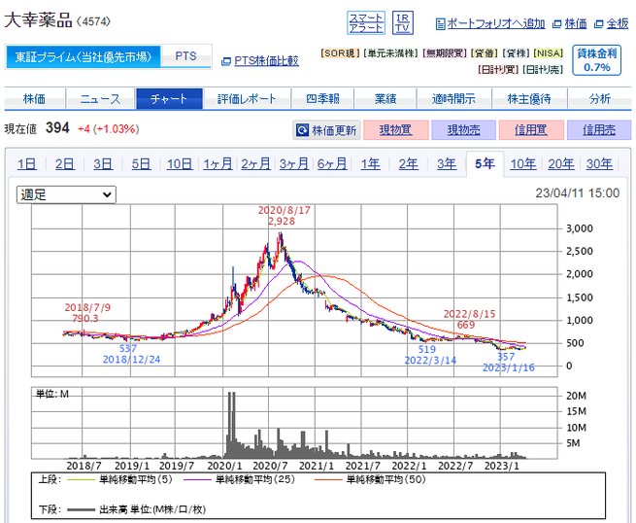Click the NISA label
Screen dimensions: 636x523
(x=548, y=53)
